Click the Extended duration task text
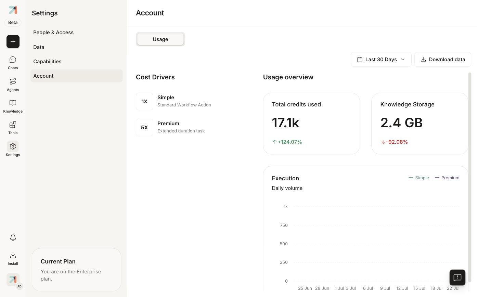The height and width of the screenshot is (297, 477). coord(181,131)
